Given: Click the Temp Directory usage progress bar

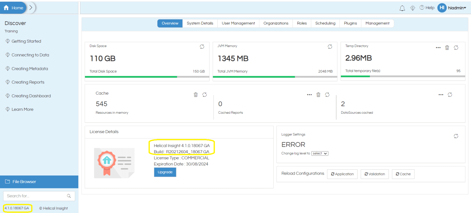Looking at the screenshot, I should (403, 76).
